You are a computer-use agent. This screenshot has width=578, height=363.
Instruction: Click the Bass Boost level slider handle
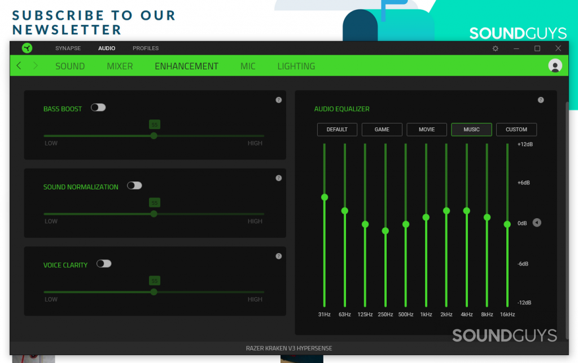point(154,135)
